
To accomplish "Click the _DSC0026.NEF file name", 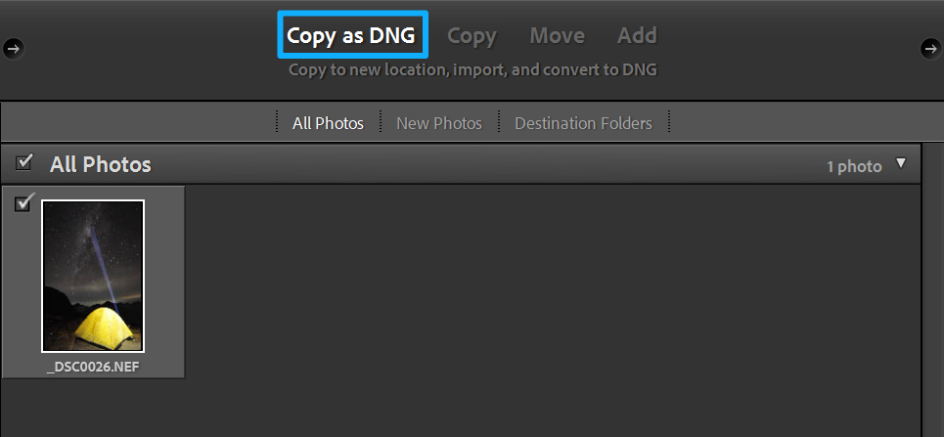I will click(93, 367).
